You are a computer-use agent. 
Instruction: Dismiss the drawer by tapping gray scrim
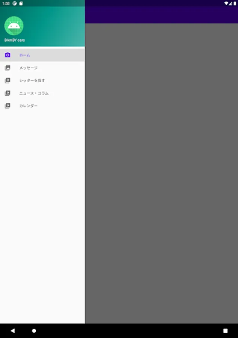161,173
